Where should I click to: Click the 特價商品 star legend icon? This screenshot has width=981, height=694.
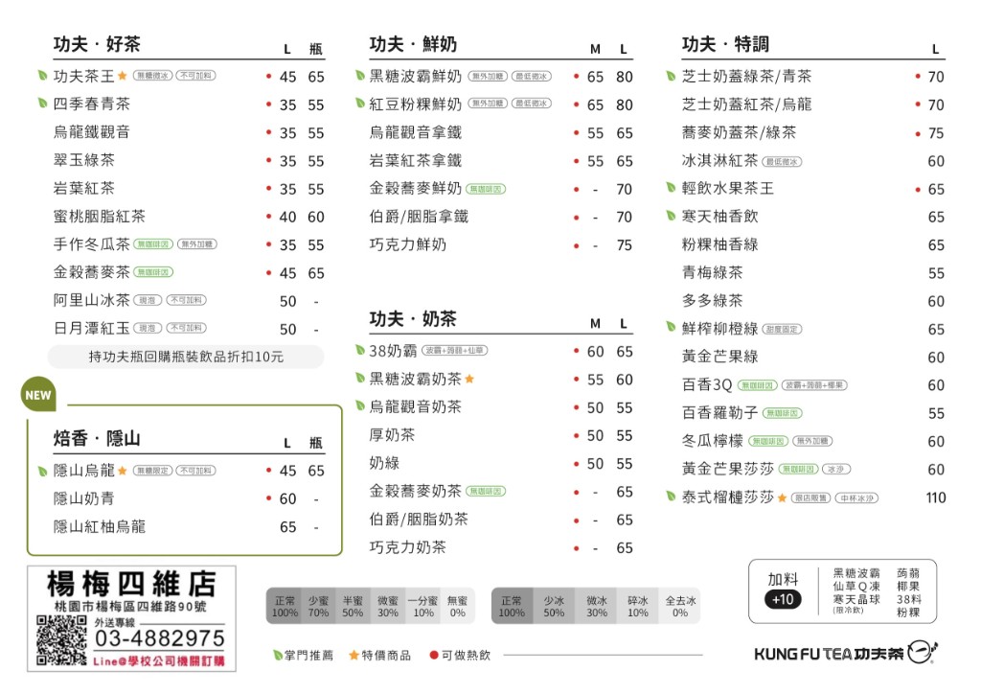coord(354,655)
